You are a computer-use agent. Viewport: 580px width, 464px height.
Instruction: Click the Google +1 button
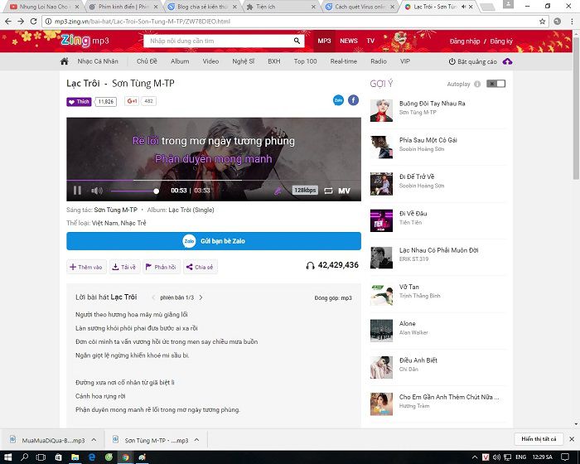click(132, 101)
